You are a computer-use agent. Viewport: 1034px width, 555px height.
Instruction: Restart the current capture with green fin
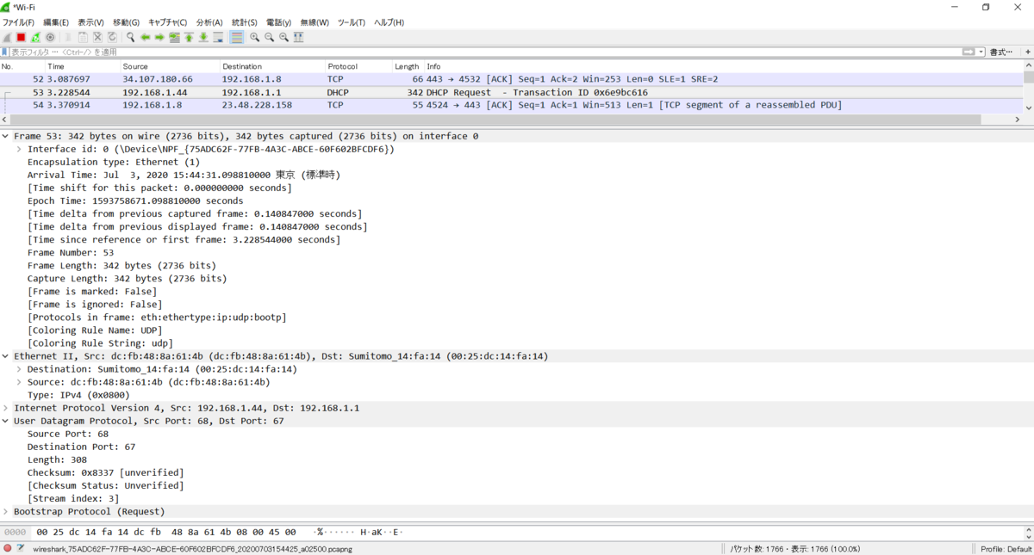pos(35,37)
